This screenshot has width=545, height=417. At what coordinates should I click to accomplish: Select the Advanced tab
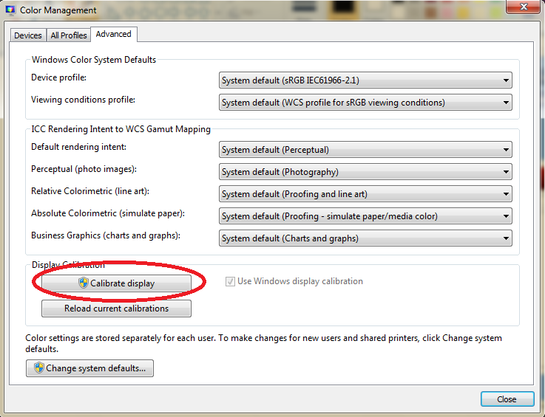point(114,34)
